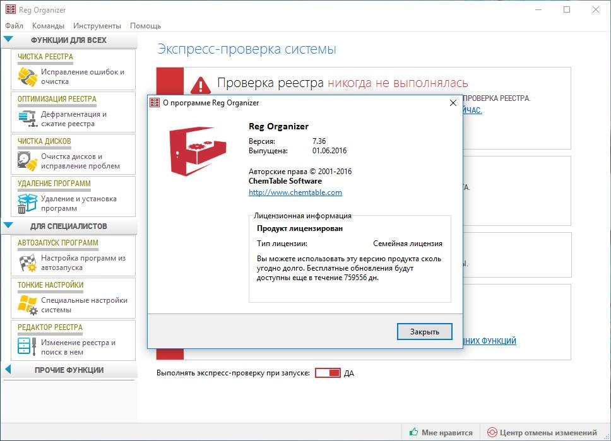This screenshot has width=611, height=441.
Task: Click the Windows tweaks gear icon
Action: tap(28, 305)
